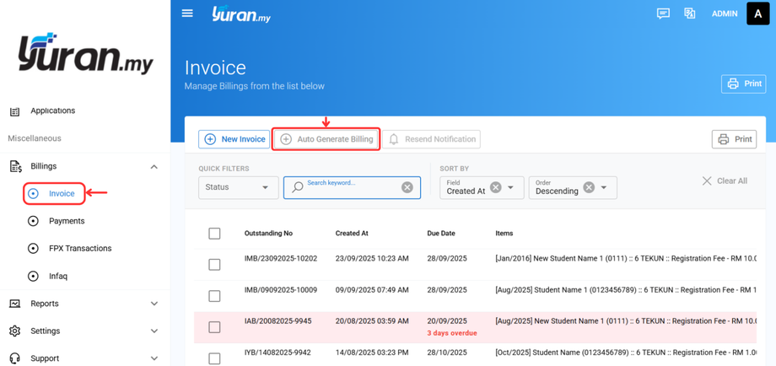Toggle the select-all checkbox in table header
Viewport: 776px width, 366px height.
(x=214, y=234)
